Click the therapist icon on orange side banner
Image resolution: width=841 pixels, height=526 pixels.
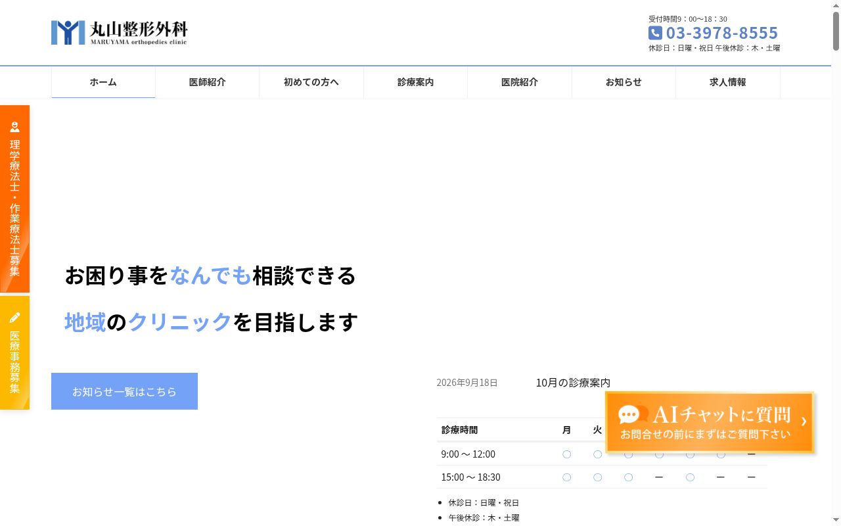coord(14,127)
